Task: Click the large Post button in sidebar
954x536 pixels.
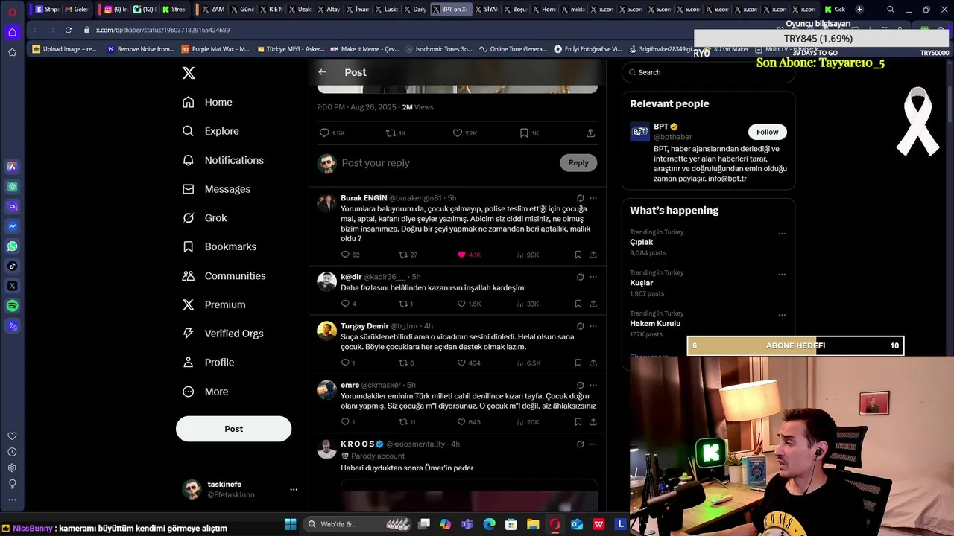Action: pyautogui.click(x=233, y=429)
